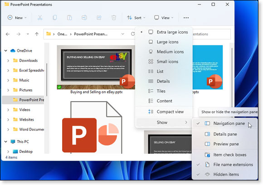Click the This PC monitor icon
The height and width of the screenshot is (185, 263).
tap(13, 142)
